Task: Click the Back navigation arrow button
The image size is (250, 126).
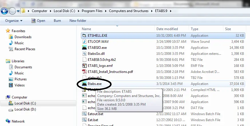Action: 4,11
